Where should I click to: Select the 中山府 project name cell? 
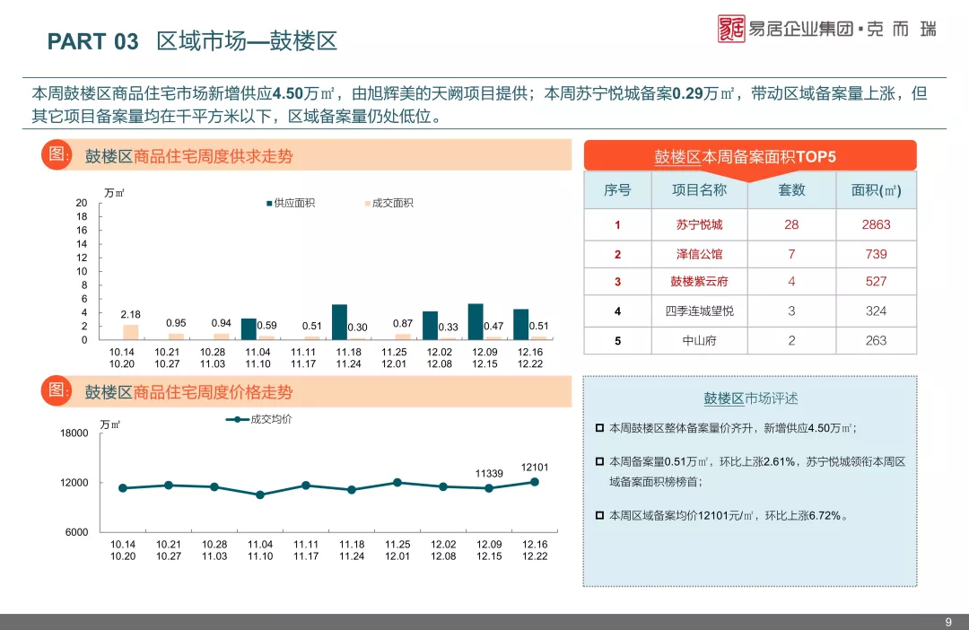[699, 341]
